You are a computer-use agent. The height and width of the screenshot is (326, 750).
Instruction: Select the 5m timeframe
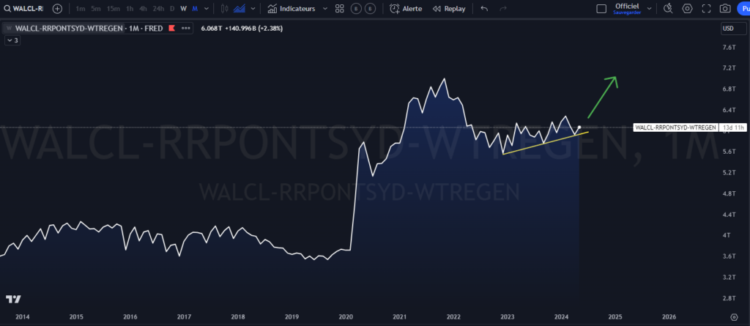pyautogui.click(x=97, y=9)
